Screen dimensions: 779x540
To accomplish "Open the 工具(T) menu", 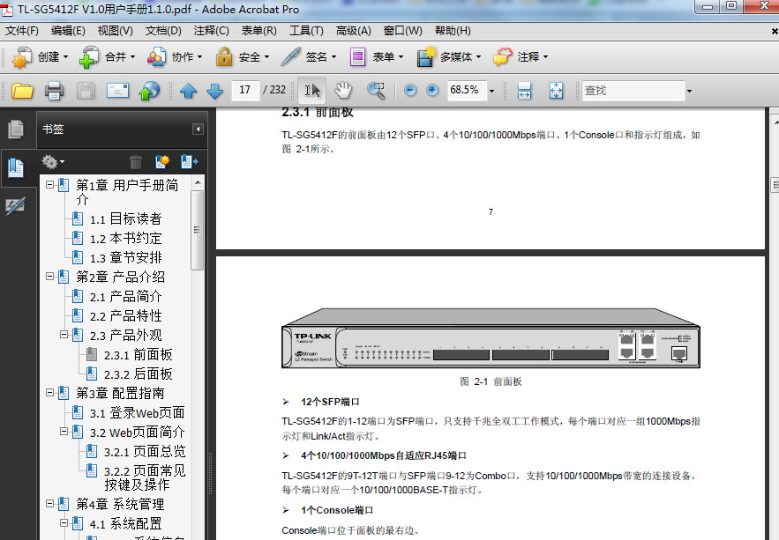I will [306, 31].
